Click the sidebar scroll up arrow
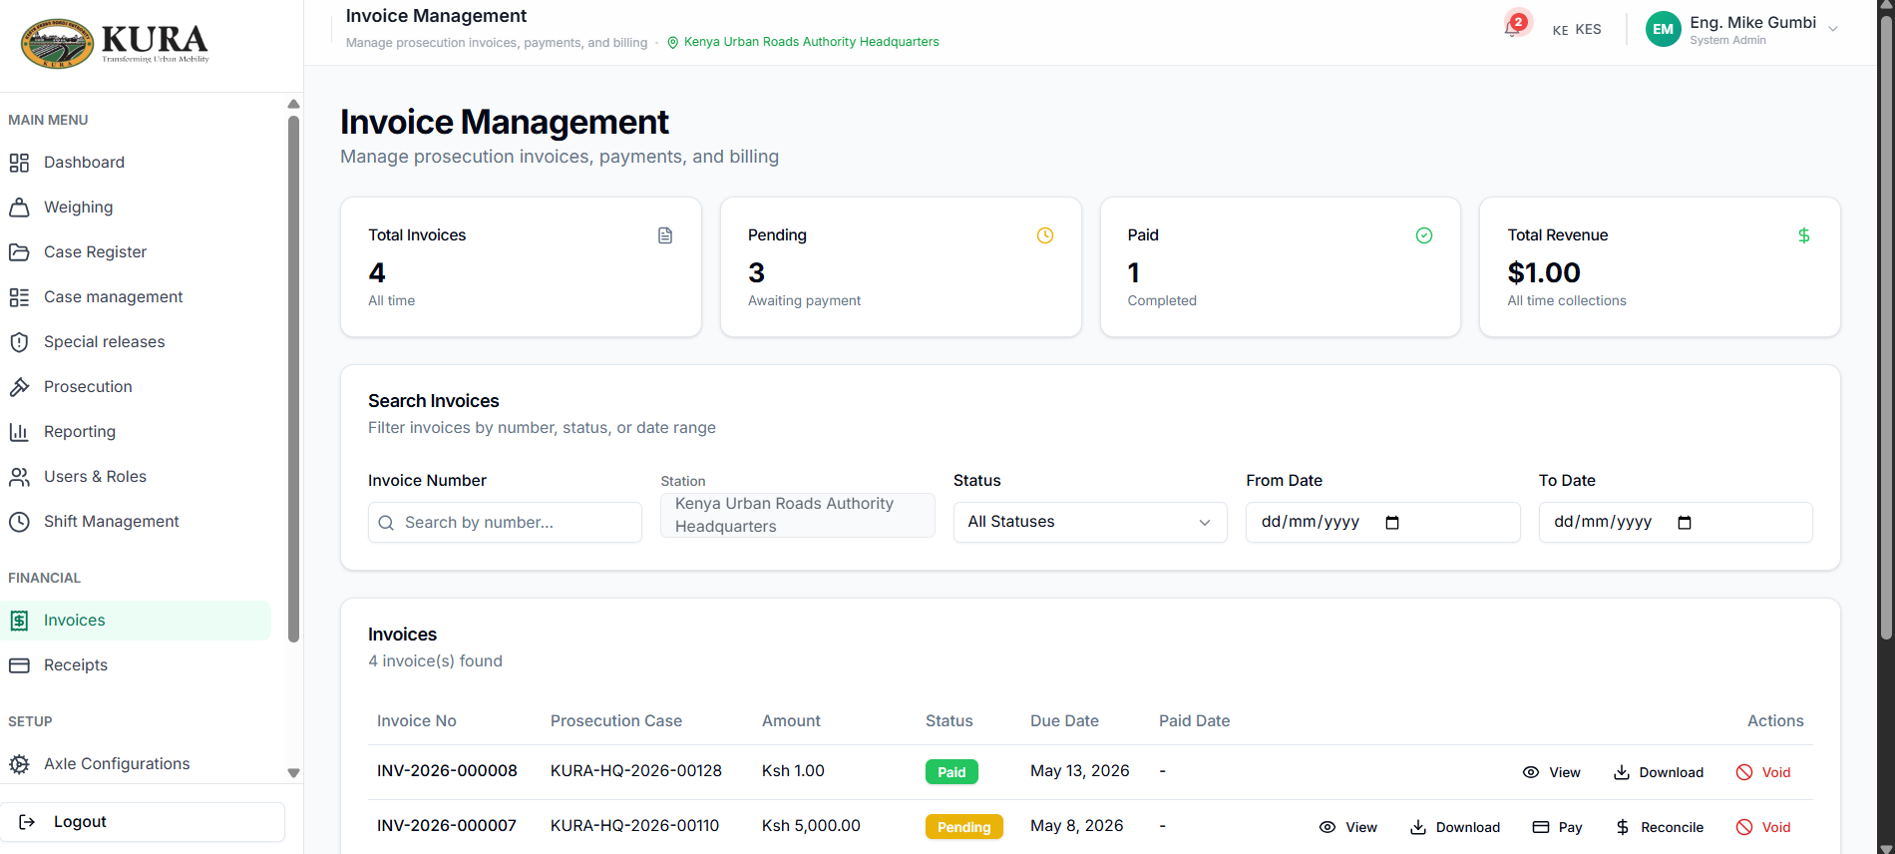 point(293,104)
